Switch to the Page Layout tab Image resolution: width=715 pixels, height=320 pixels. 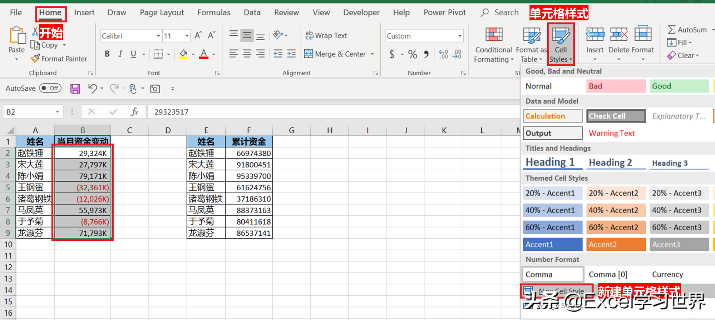[162, 12]
